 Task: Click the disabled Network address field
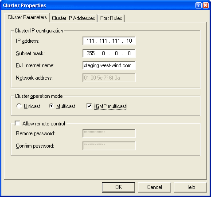tap(109, 78)
